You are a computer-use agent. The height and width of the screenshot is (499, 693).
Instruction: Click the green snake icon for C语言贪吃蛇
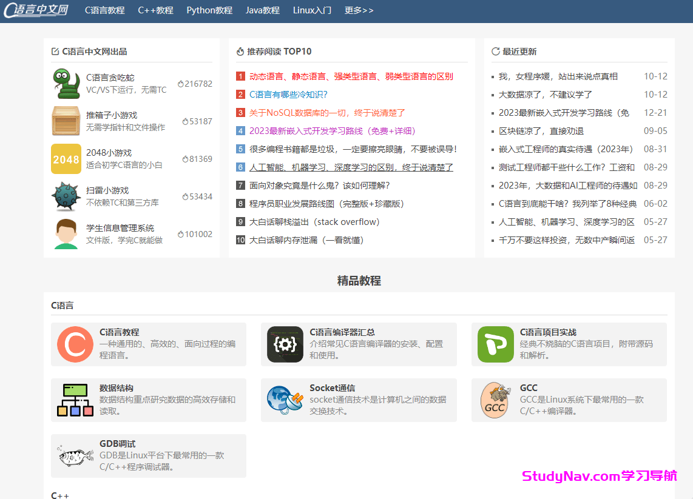66,84
